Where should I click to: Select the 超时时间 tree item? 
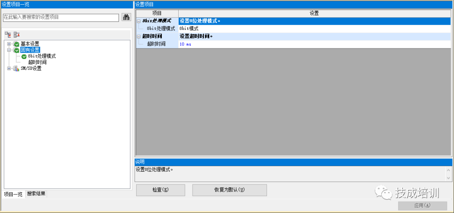[37, 62]
